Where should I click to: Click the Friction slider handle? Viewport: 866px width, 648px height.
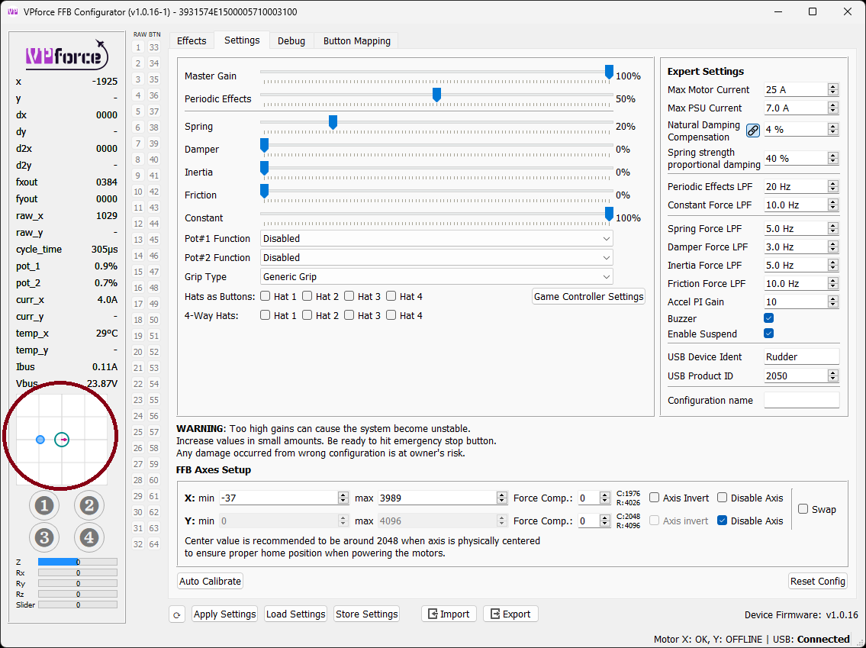pyautogui.click(x=265, y=191)
